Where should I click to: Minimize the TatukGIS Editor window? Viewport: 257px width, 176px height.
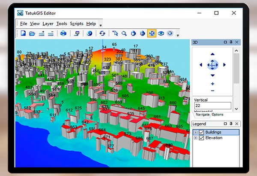199,13
